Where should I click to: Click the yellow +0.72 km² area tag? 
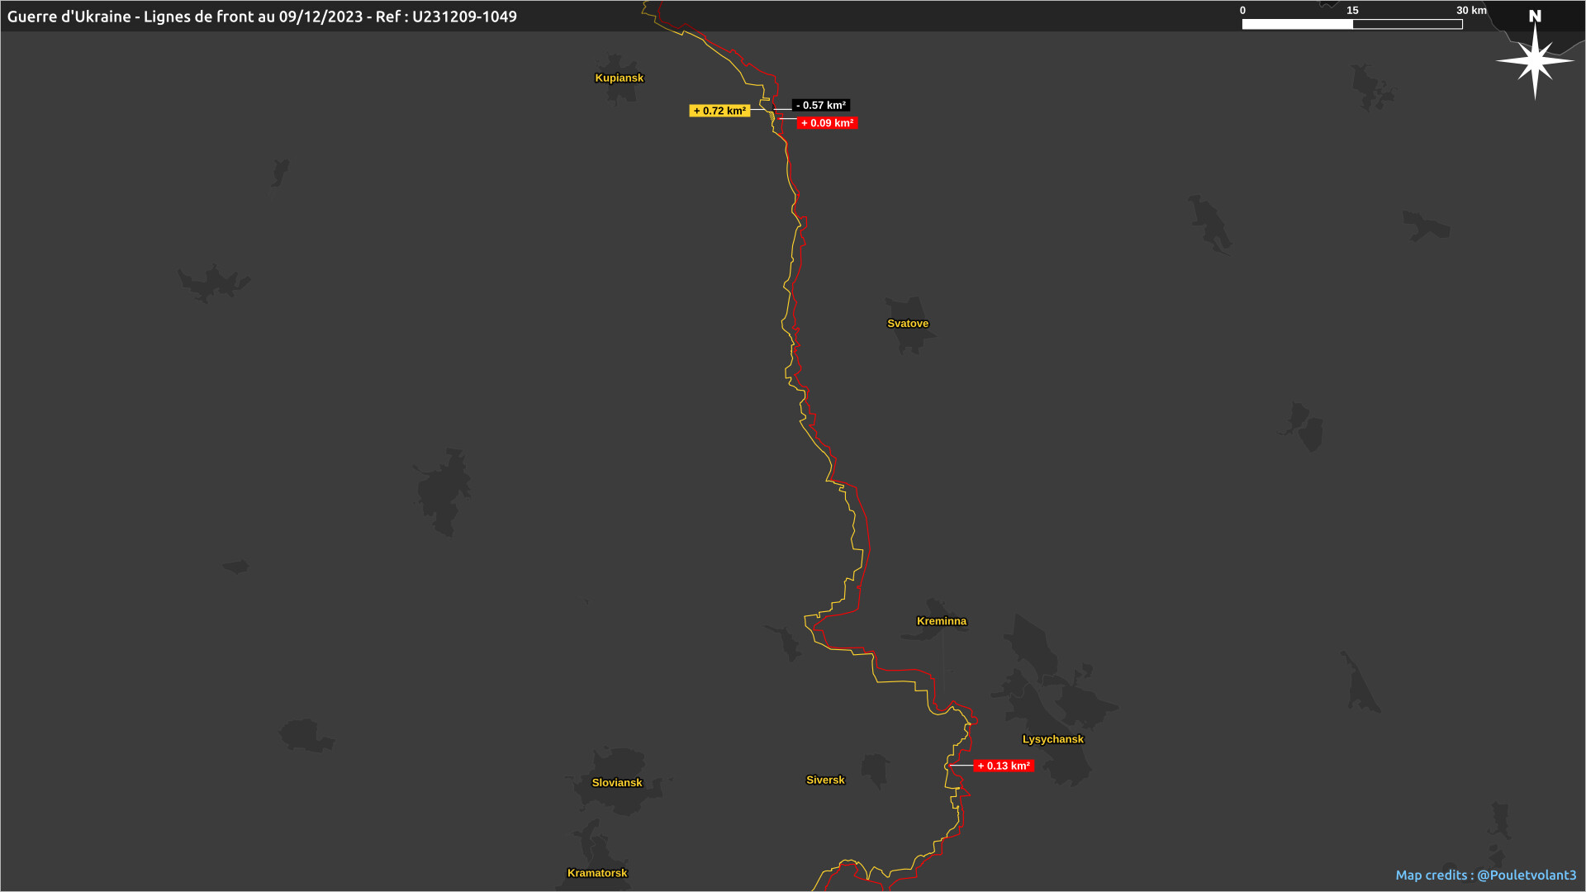click(719, 111)
